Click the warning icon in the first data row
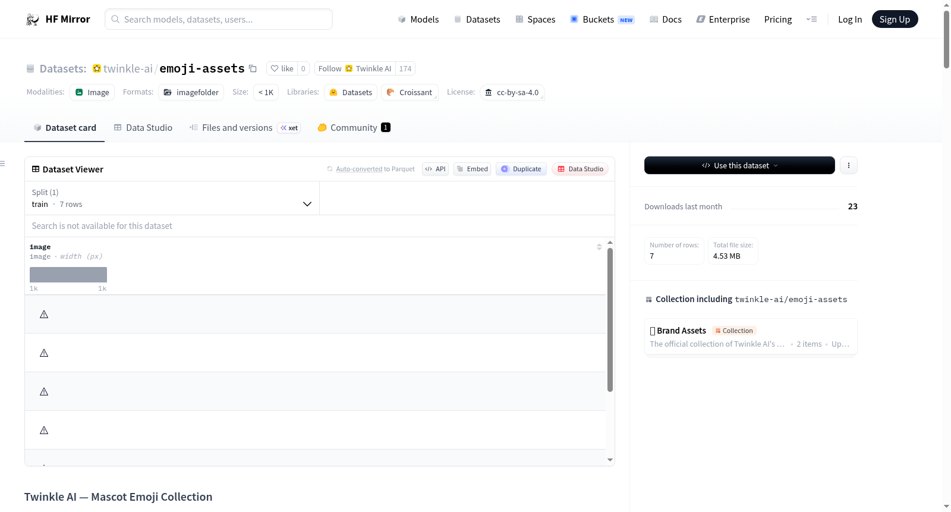 44,314
